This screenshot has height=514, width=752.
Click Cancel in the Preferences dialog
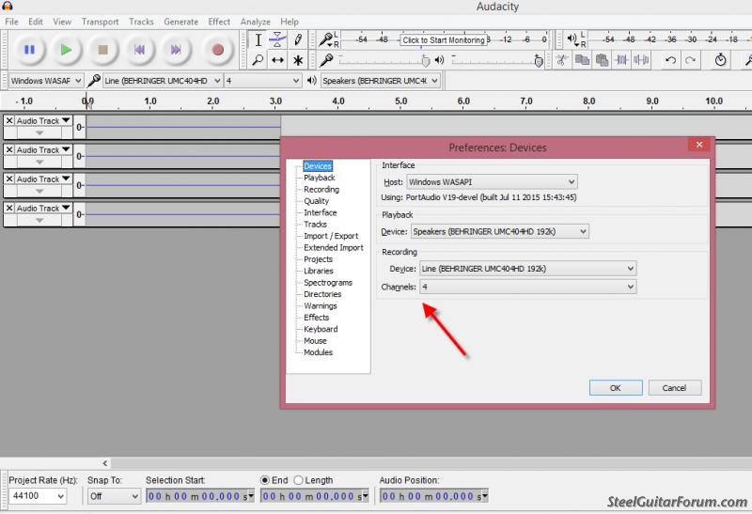click(674, 387)
